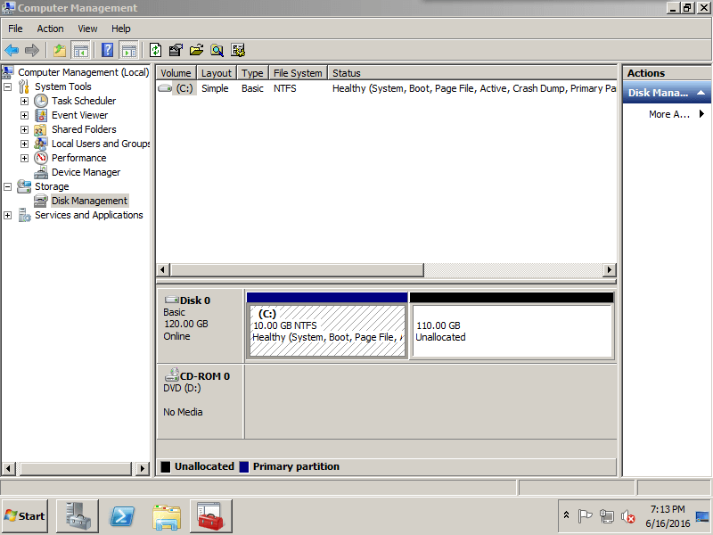The height and width of the screenshot is (535, 713).
Task: Toggle Show/Hide Console Tree toolbar icon
Action: click(x=81, y=50)
